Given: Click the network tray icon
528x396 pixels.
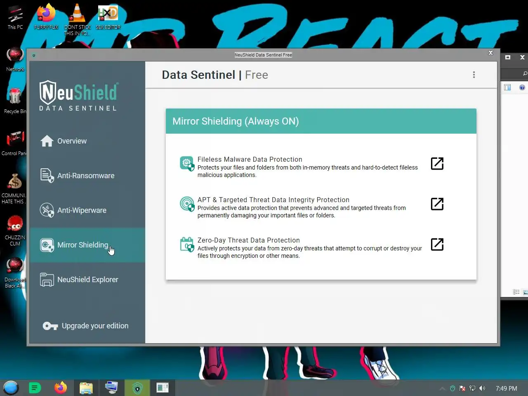Looking at the screenshot, I should pos(472,389).
